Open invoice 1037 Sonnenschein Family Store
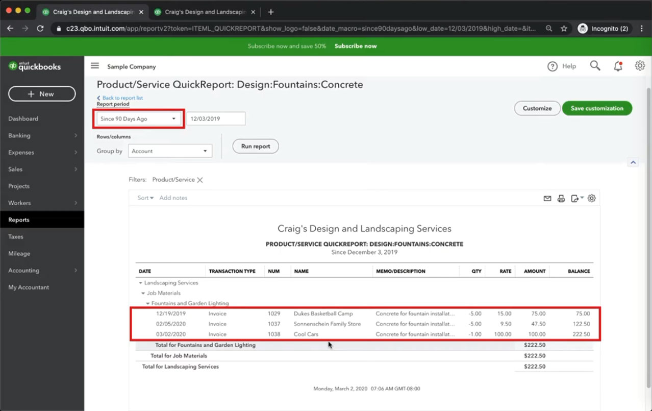This screenshot has height=411, width=652. [363, 324]
